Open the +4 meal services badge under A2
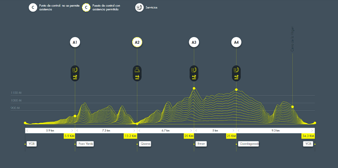 (137, 73)
